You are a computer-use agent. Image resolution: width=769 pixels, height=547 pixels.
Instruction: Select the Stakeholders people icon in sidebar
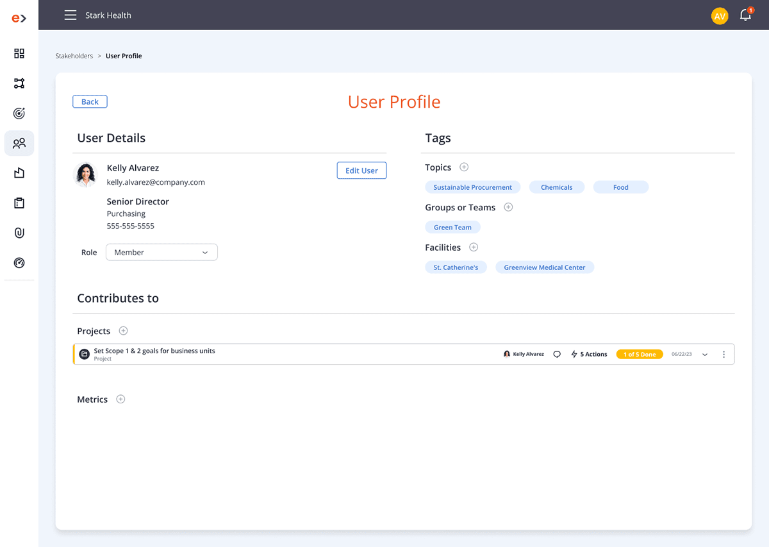(x=19, y=143)
